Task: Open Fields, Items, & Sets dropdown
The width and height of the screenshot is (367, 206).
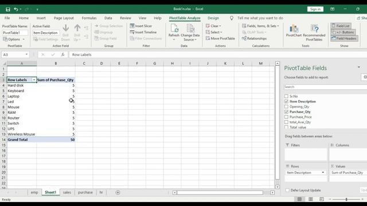Action: pos(260,26)
